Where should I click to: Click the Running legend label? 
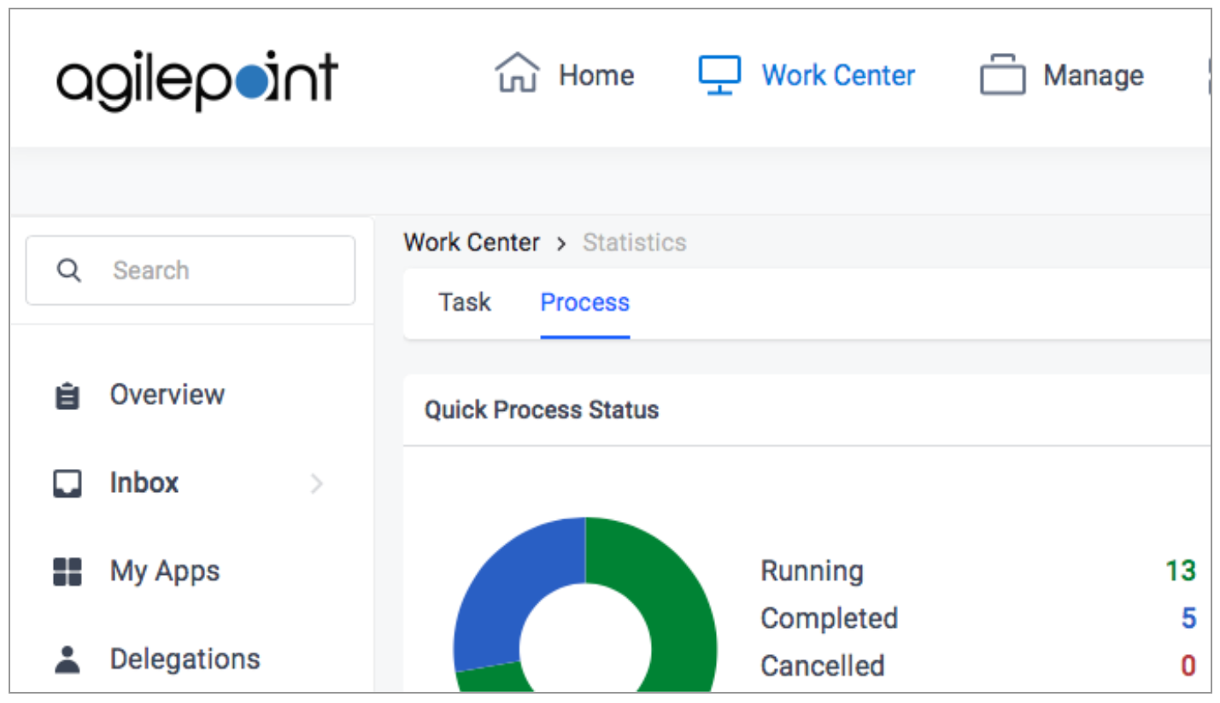(812, 571)
